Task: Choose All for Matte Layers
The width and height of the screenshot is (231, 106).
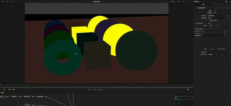Action: click(223, 54)
